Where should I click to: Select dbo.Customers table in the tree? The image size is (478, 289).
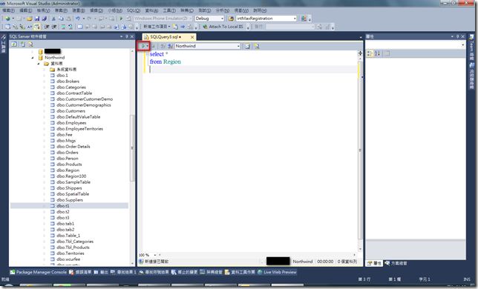tap(71, 111)
